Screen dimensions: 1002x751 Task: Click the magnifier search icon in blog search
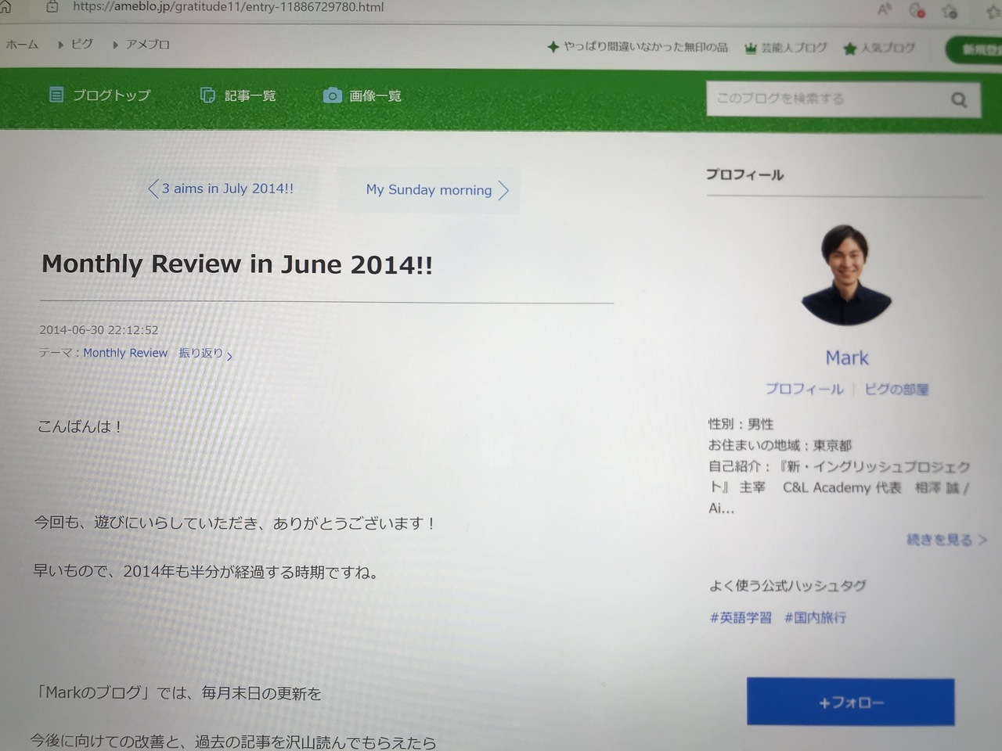coord(958,99)
